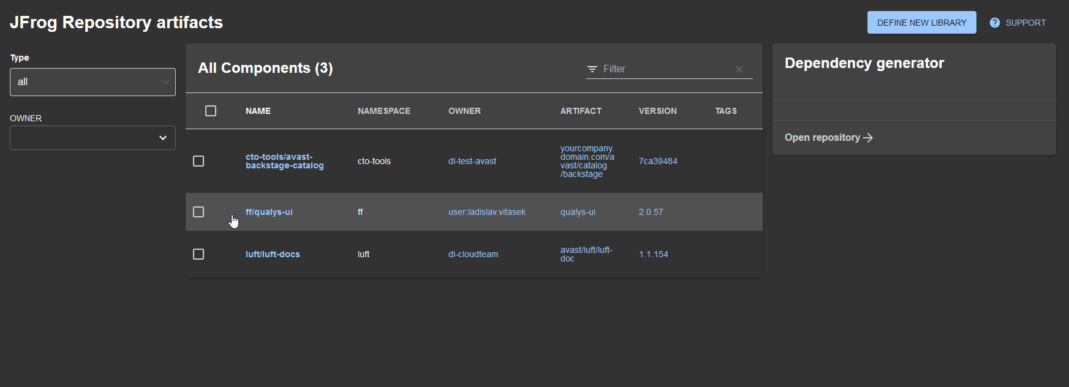
Task: Open the Type dropdown showing all
Action: [x=93, y=82]
